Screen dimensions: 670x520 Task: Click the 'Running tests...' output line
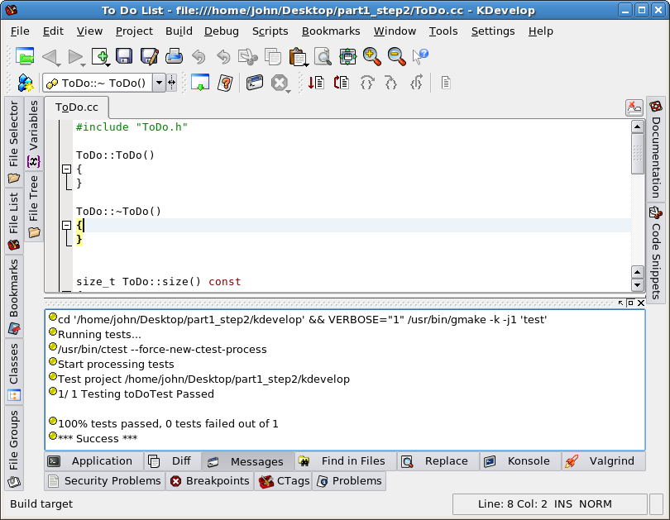(x=99, y=334)
